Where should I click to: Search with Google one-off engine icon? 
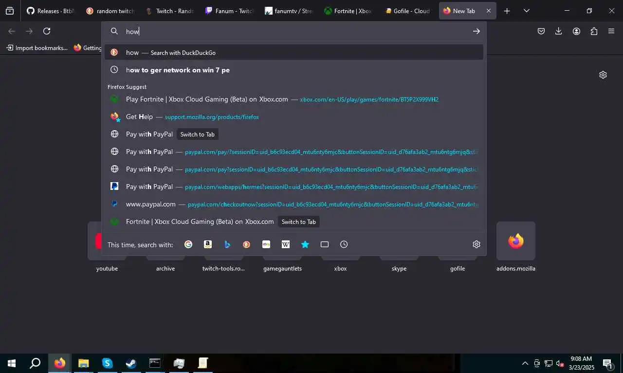pos(188,244)
